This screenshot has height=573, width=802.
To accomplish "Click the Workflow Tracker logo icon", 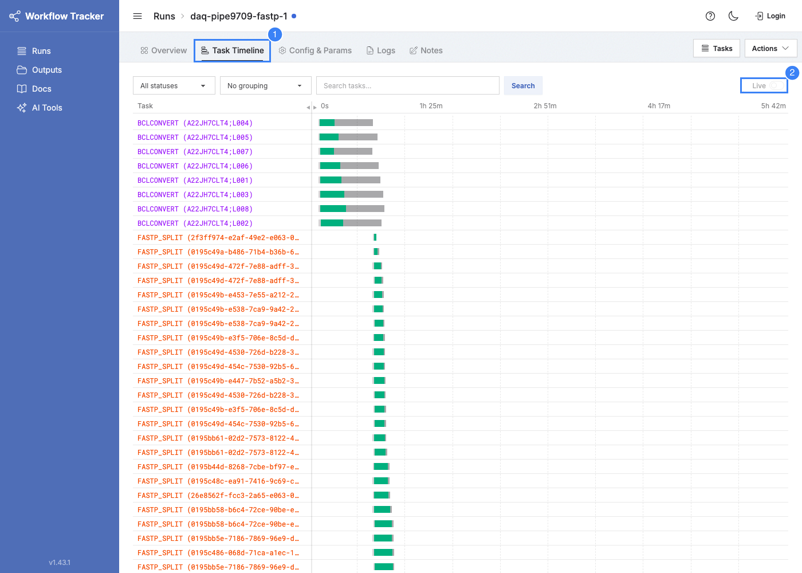I will click(x=15, y=16).
